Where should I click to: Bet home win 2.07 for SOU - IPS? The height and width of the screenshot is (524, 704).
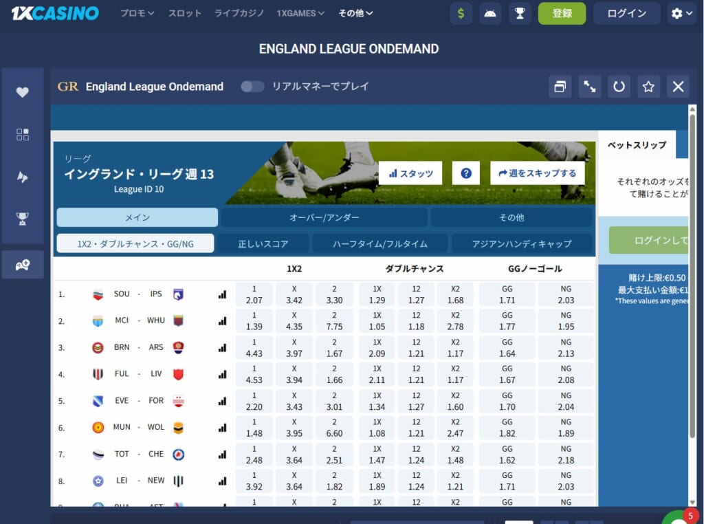click(x=254, y=294)
